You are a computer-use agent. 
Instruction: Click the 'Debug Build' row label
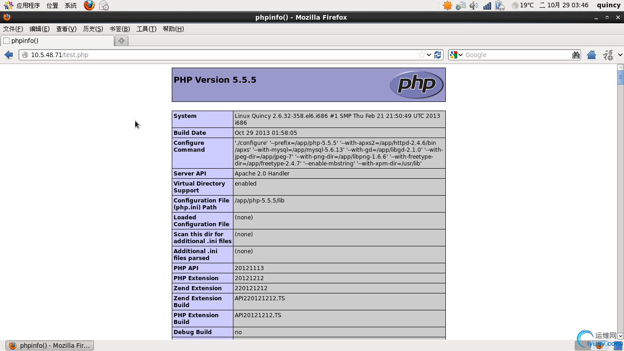[193, 332]
